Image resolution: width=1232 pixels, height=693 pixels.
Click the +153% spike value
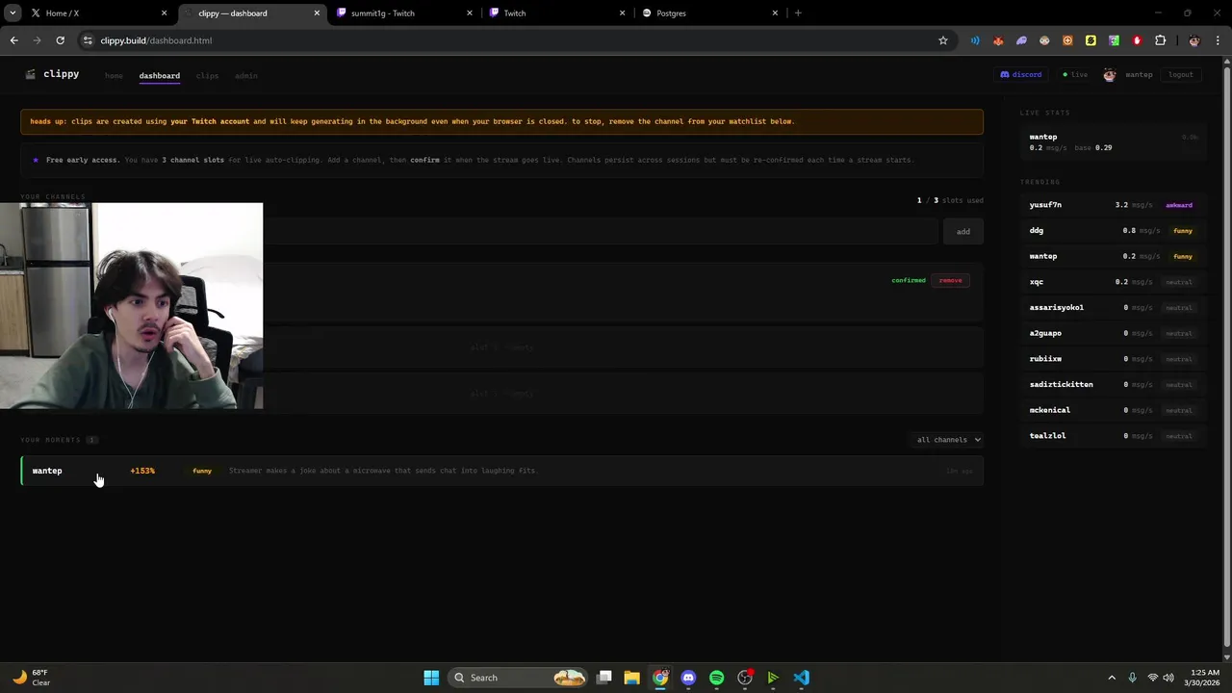pyautogui.click(x=142, y=471)
